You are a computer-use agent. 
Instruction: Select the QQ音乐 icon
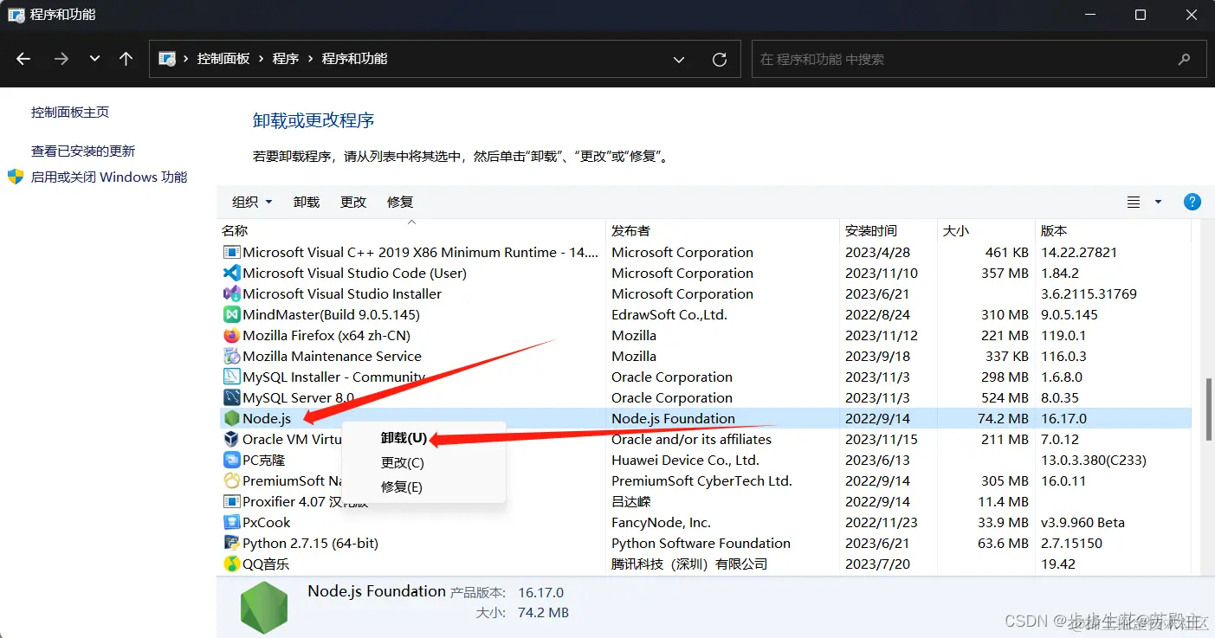229,564
